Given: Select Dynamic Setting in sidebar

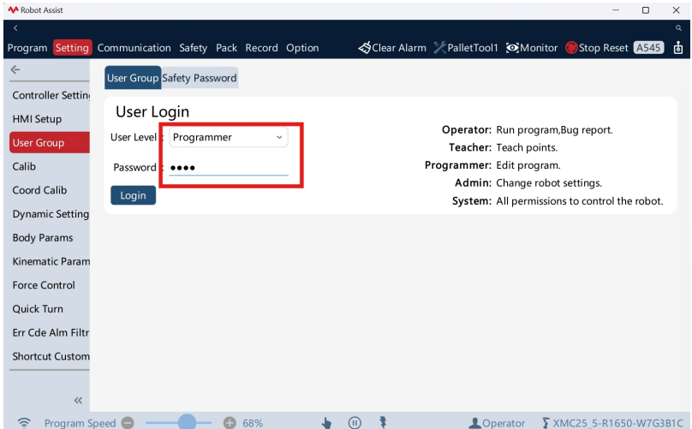Looking at the screenshot, I should pyautogui.click(x=50, y=214).
